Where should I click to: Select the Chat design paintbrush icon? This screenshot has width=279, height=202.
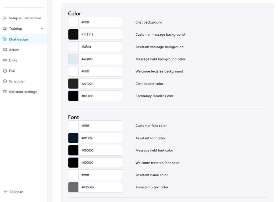4,39
